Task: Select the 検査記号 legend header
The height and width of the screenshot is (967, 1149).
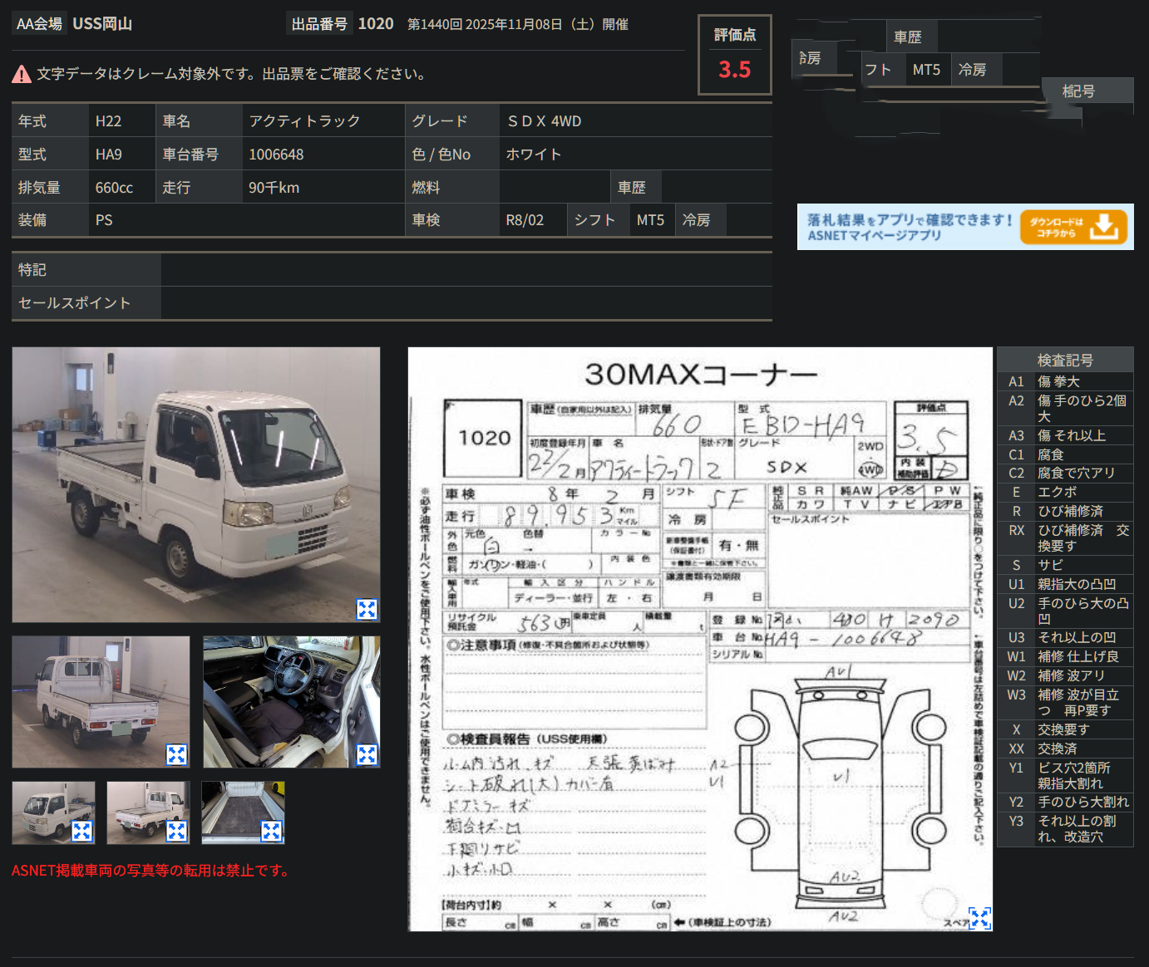Action: click(x=1065, y=360)
